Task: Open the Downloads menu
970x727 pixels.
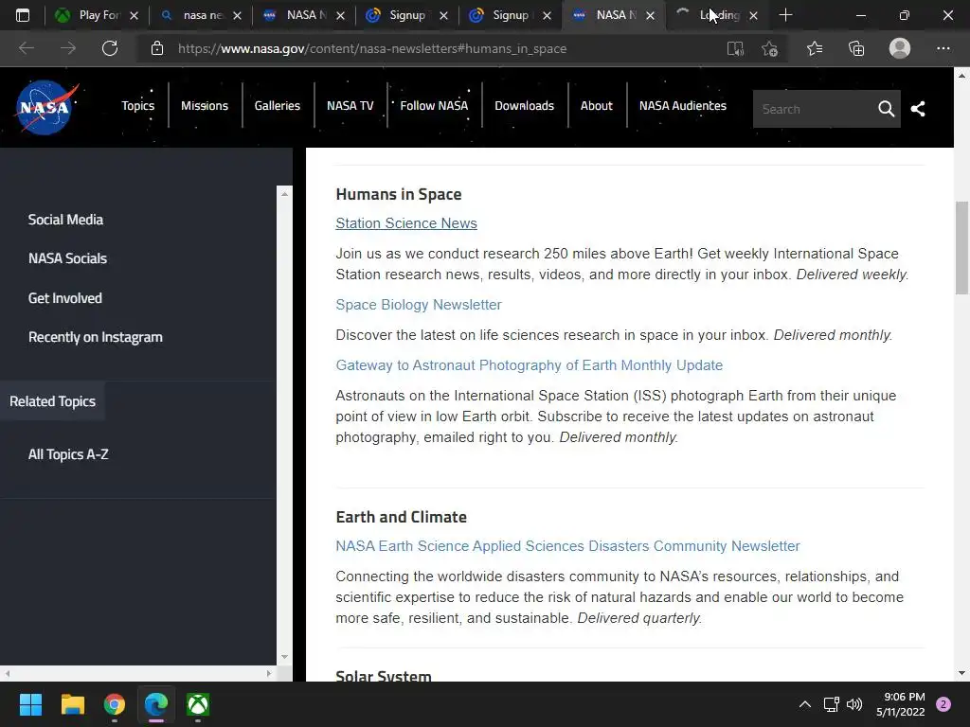Action: [524, 106]
